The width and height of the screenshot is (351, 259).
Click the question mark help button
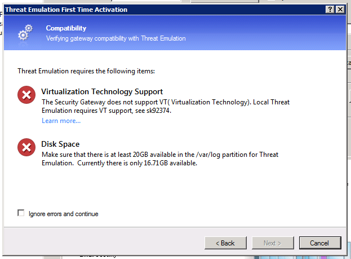(x=330, y=10)
